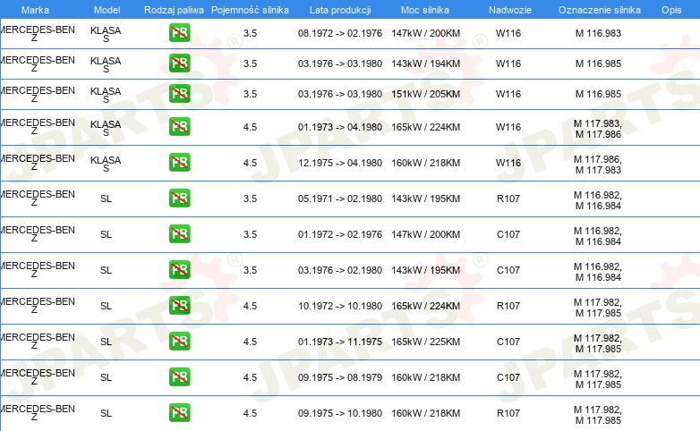Click the Lata produkcji column header
This screenshot has height=431, width=700.
pyautogui.click(x=340, y=10)
